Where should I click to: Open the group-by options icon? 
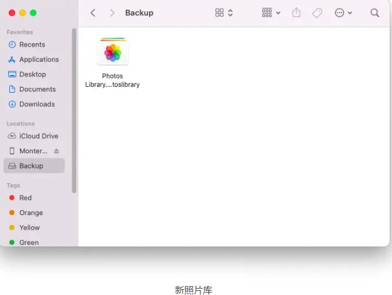pyautogui.click(x=267, y=12)
